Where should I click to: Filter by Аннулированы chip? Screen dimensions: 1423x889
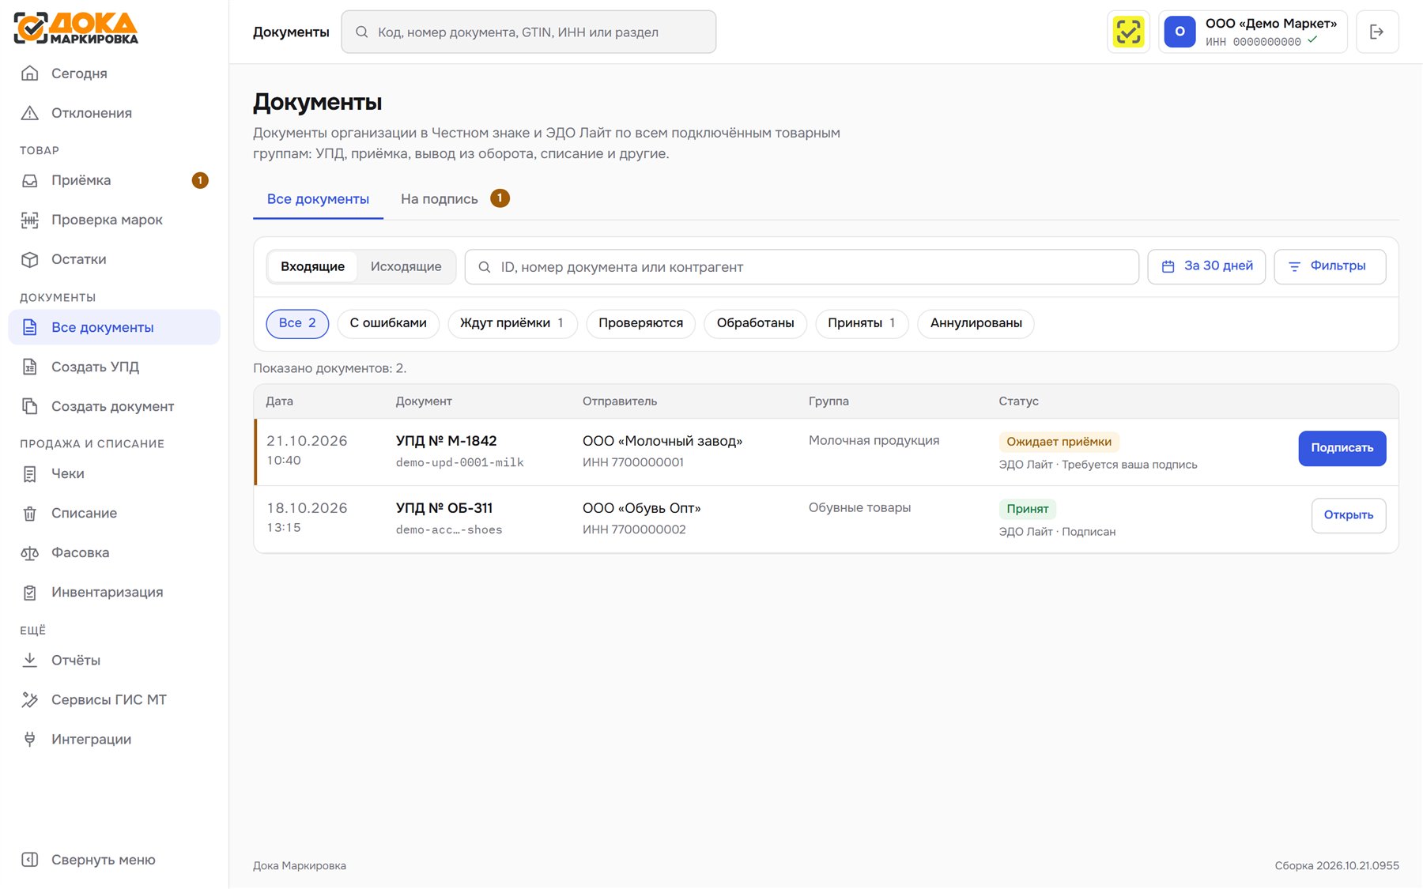(976, 323)
